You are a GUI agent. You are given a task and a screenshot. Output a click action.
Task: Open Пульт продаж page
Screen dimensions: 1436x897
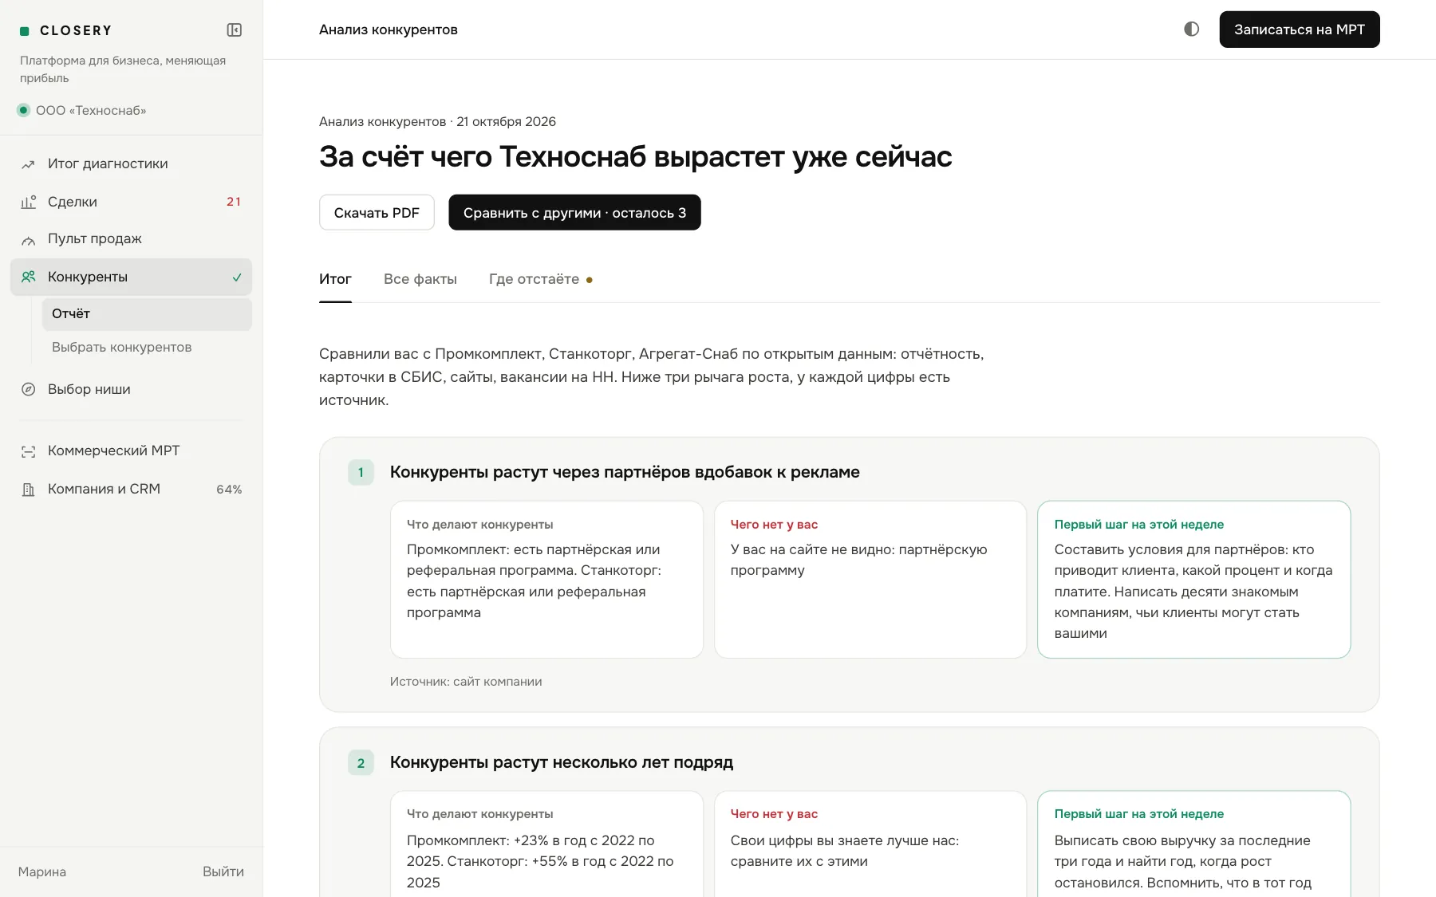coord(131,238)
